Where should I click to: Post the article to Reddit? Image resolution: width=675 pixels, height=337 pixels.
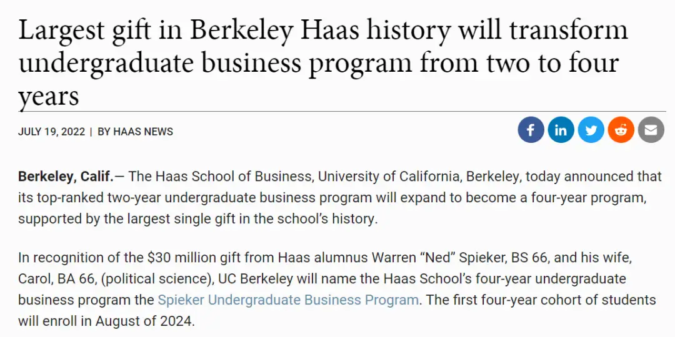click(x=621, y=130)
